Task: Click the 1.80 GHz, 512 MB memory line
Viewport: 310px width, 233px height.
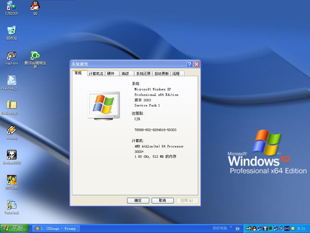Action: pyautogui.click(x=155, y=157)
